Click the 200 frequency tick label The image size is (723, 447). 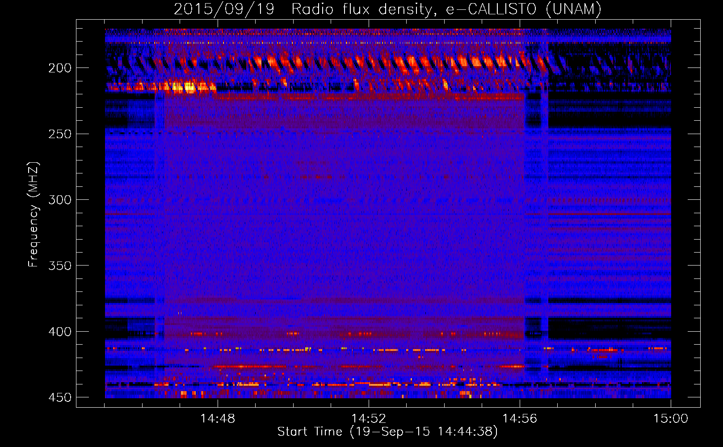(59, 68)
